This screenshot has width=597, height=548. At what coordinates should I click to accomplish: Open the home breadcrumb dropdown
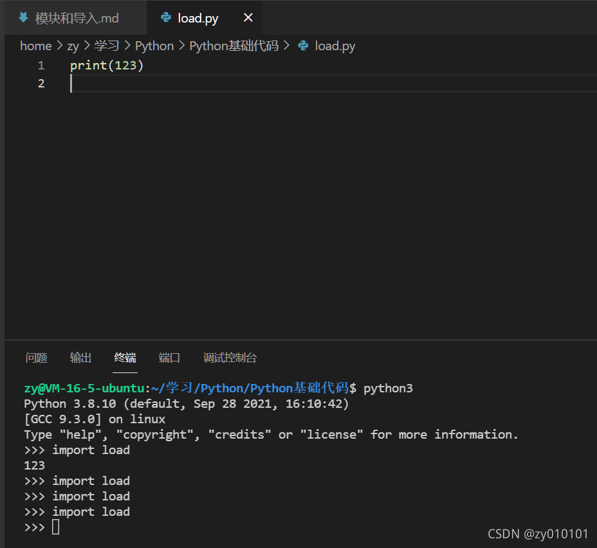click(x=35, y=46)
